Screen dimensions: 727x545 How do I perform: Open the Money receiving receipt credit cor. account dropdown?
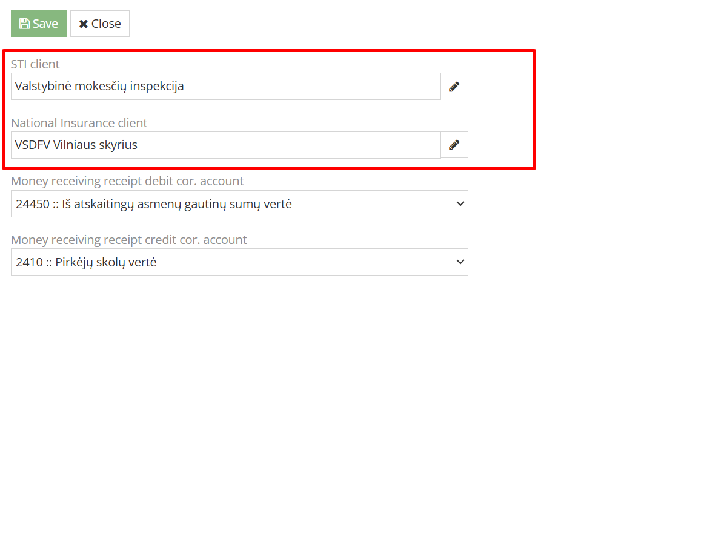239,262
